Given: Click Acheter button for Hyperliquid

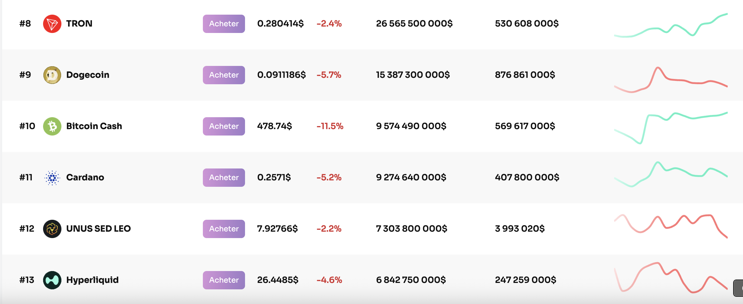Looking at the screenshot, I should click(224, 280).
